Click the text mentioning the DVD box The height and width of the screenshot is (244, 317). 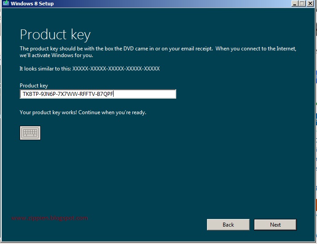pos(158,52)
